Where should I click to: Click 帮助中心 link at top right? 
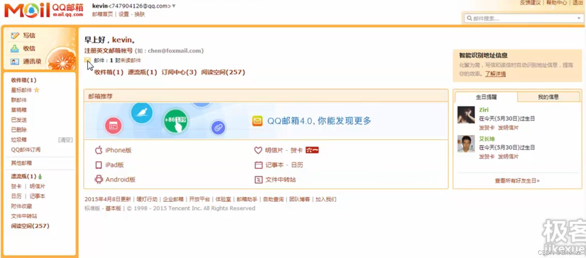[x=556, y=3]
